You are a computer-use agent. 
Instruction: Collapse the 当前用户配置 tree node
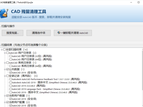[x=5, y=102]
